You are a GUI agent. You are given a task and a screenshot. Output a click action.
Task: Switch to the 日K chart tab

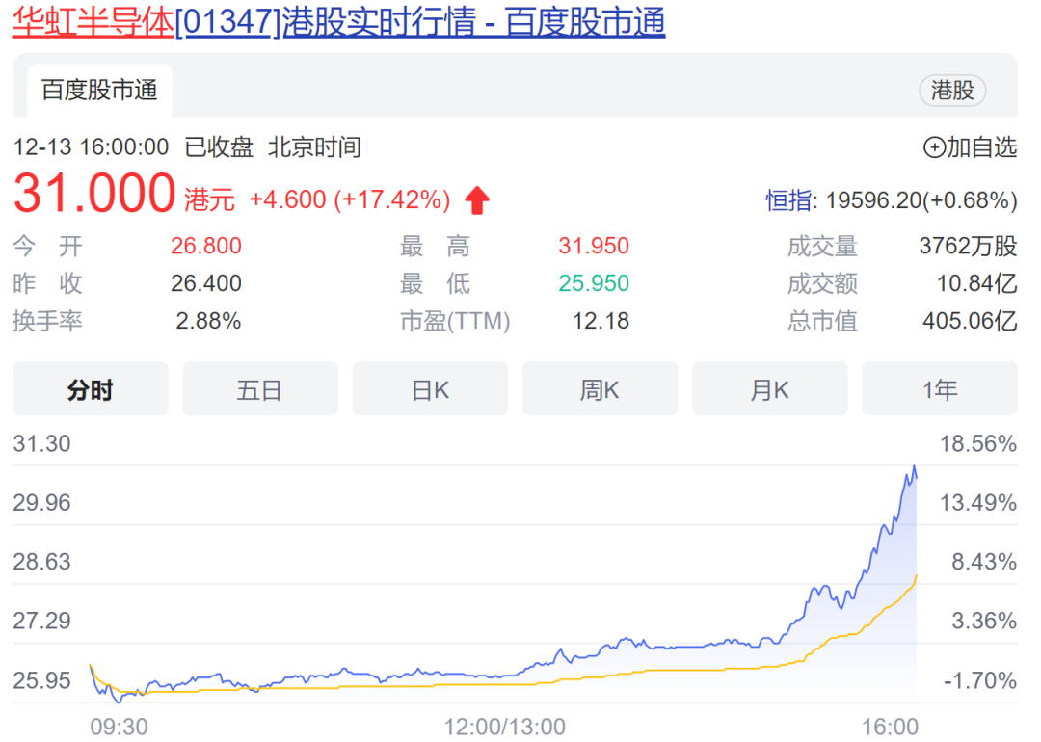click(430, 389)
